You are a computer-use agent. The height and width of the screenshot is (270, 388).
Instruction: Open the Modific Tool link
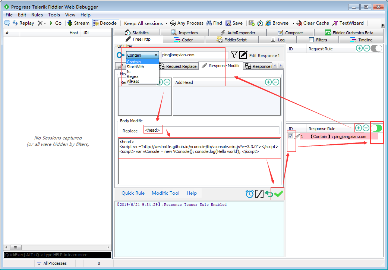point(165,193)
